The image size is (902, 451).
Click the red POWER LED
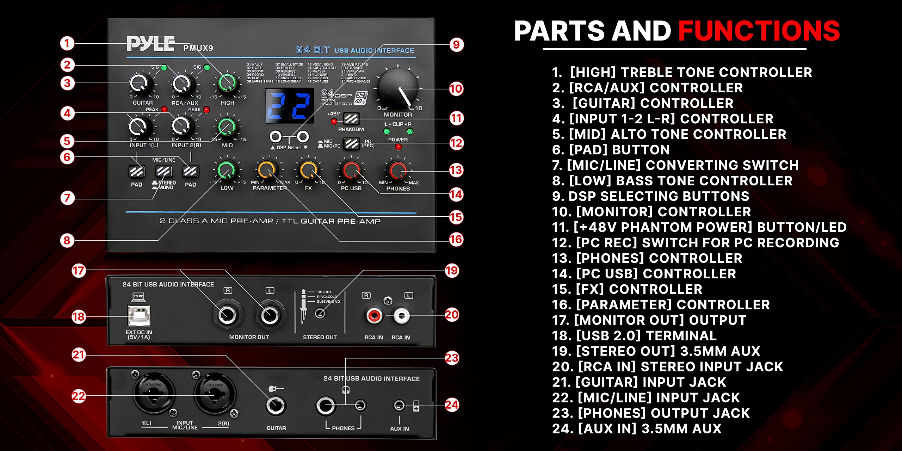[x=398, y=147]
